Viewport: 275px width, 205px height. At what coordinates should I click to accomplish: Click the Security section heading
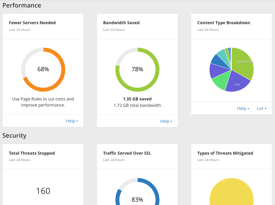(14, 136)
